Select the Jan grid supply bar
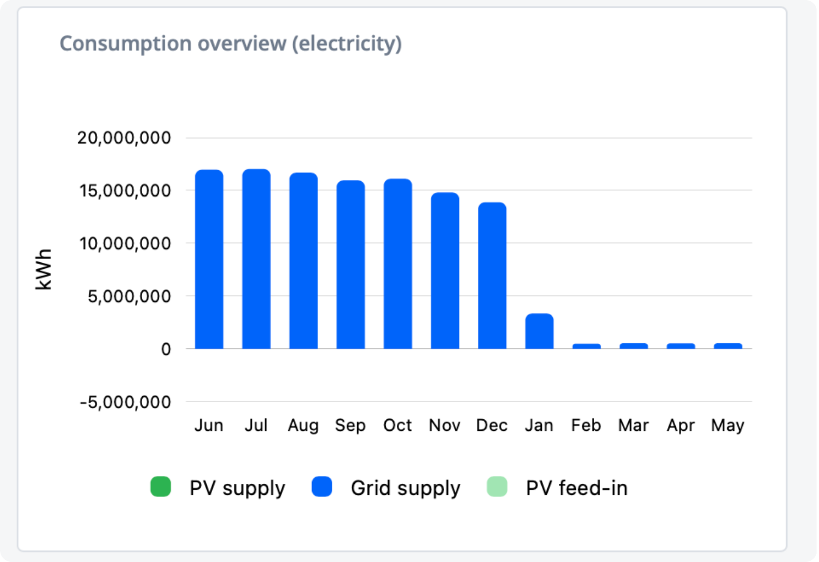 539,331
